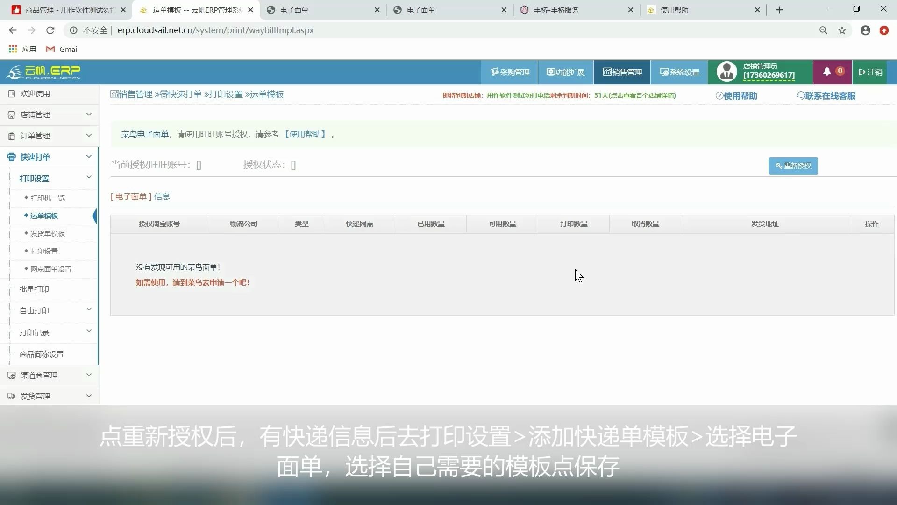The height and width of the screenshot is (505, 897).
Task: Click 销售管理 in the breadcrumb
Action: [132, 94]
